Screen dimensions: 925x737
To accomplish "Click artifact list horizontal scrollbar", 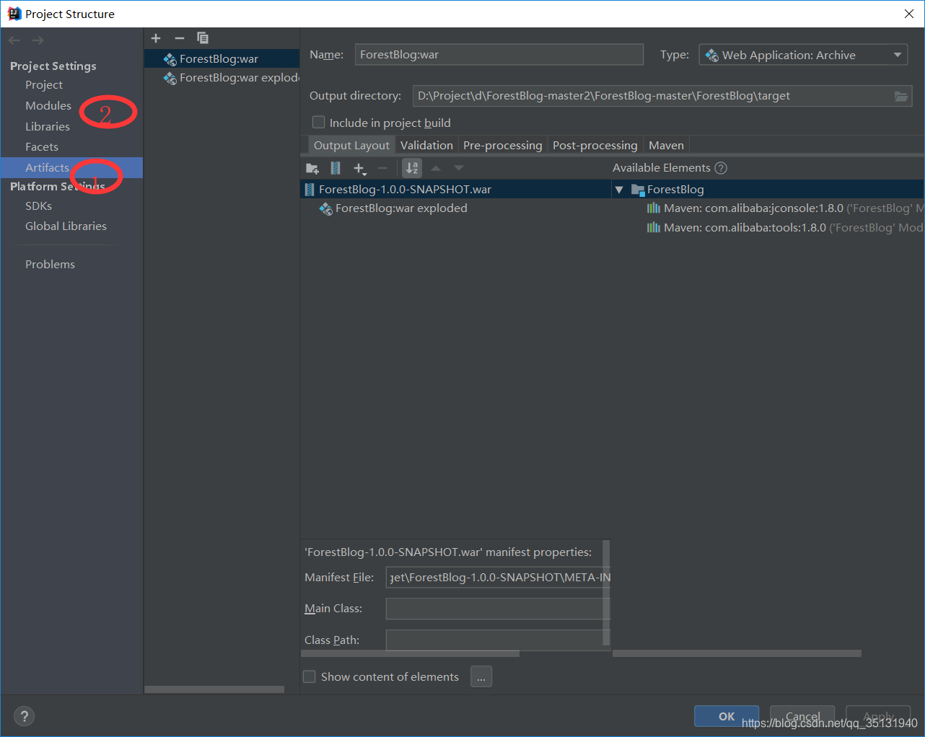I will pyautogui.click(x=214, y=689).
